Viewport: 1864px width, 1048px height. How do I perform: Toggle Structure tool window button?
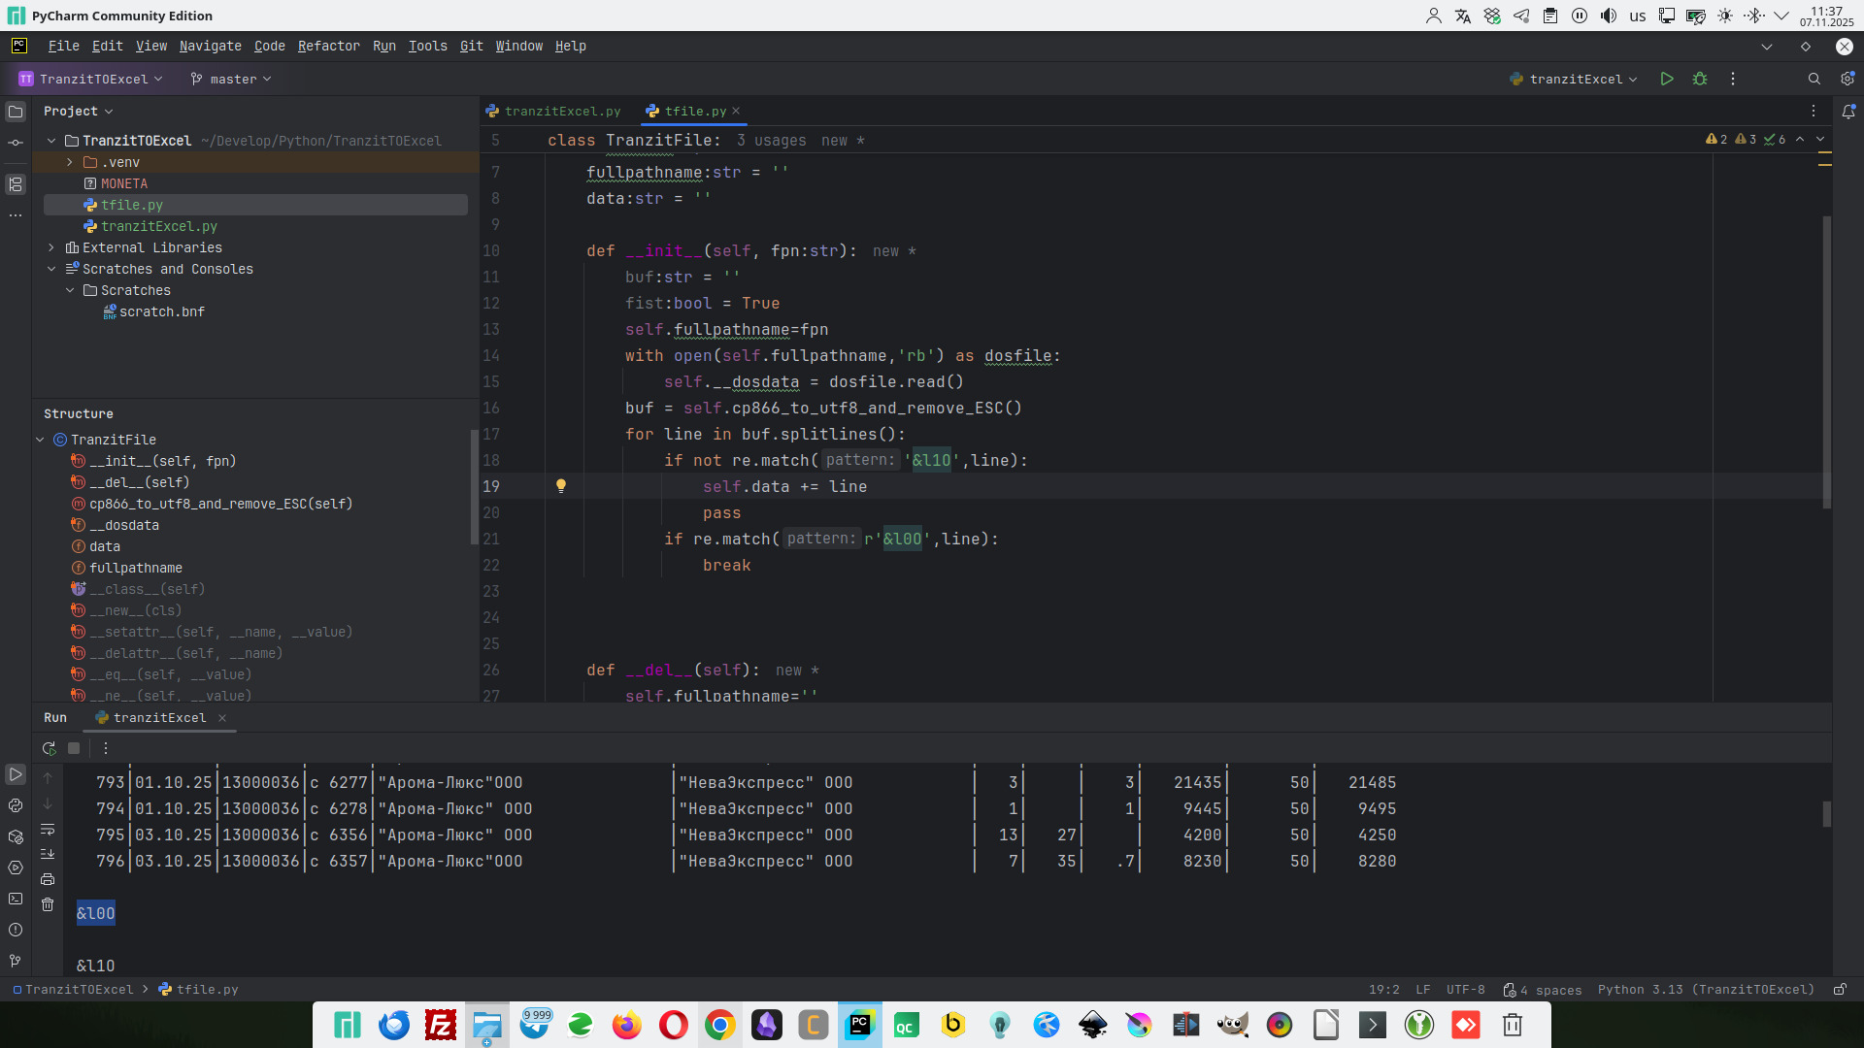pyautogui.click(x=16, y=184)
